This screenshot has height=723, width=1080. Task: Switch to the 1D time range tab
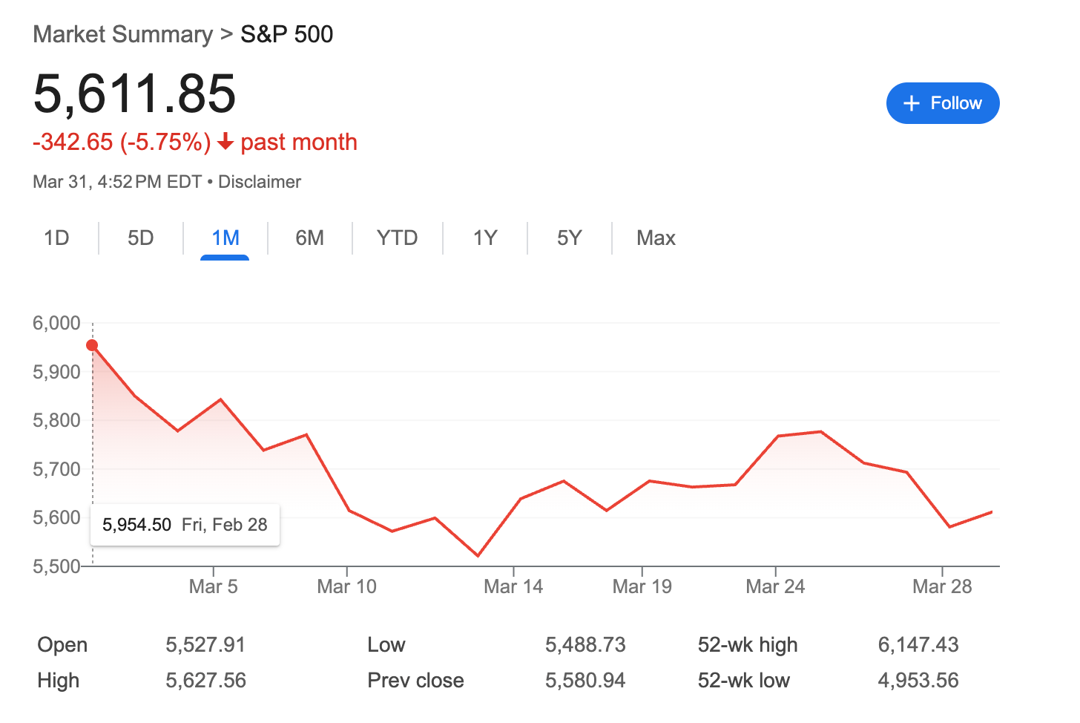(56, 238)
